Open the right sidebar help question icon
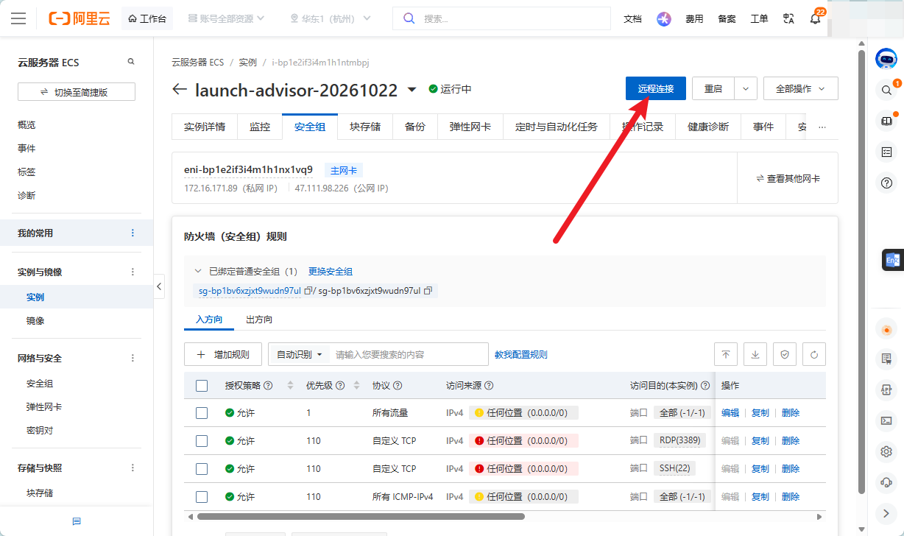The height and width of the screenshot is (536, 904). pyautogui.click(x=886, y=183)
